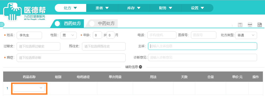Click the age months (月) field
Image resolution: width=265 pixels, height=96 pixels.
(111, 35)
